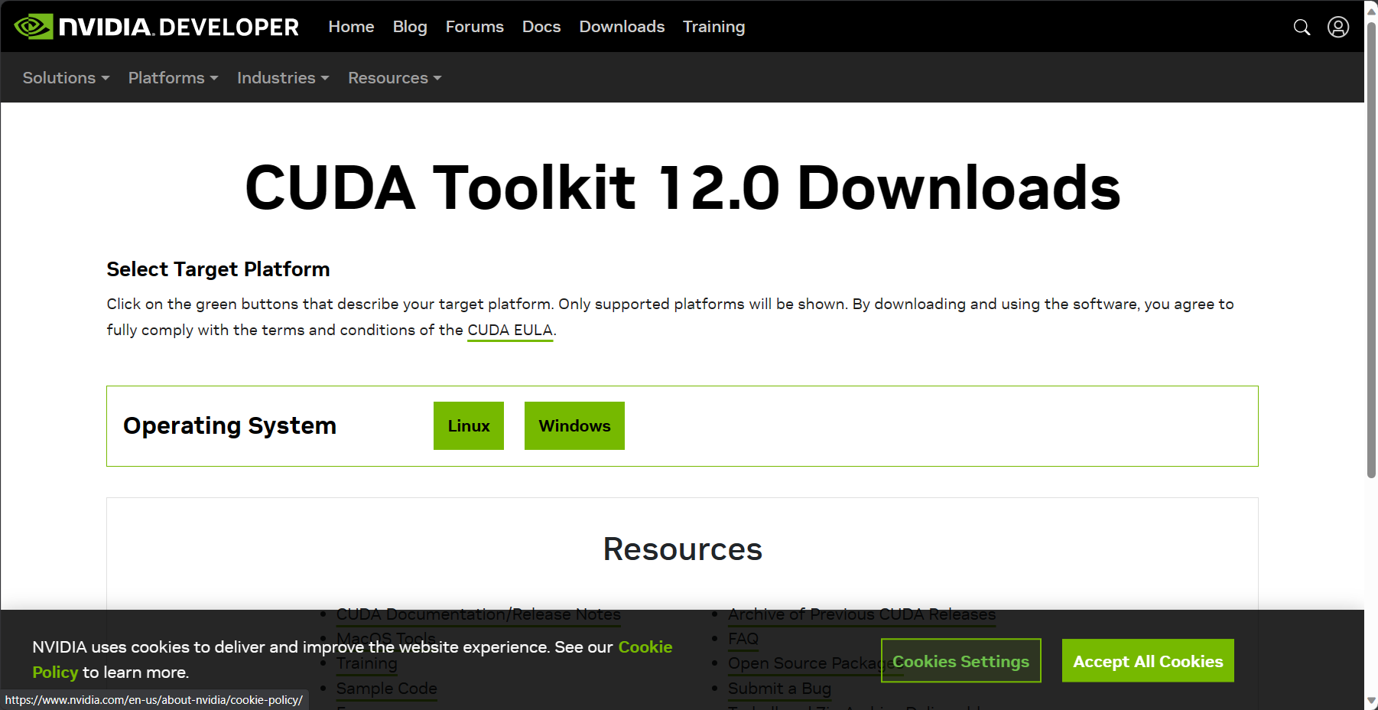Select the Linux operating system button
1378x710 pixels.
(x=469, y=426)
